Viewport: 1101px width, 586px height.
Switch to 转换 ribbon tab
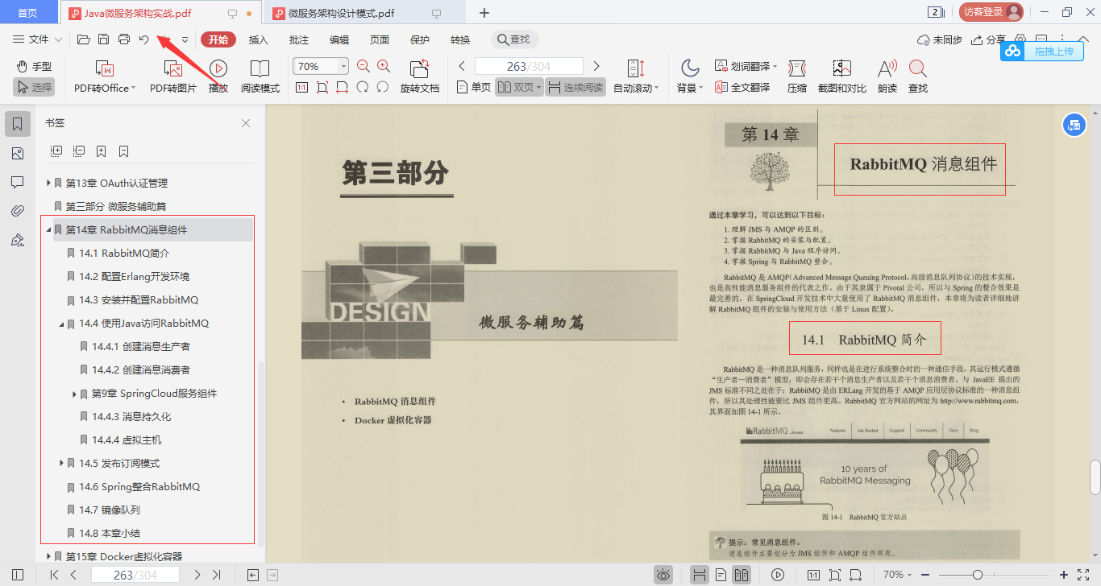point(460,39)
